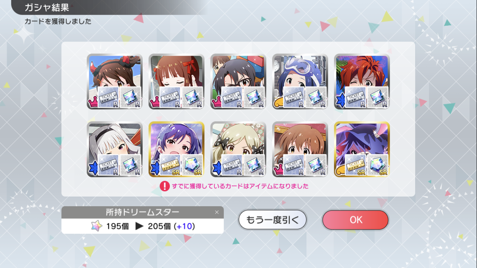Click the OK button

(x=355, y=220)
